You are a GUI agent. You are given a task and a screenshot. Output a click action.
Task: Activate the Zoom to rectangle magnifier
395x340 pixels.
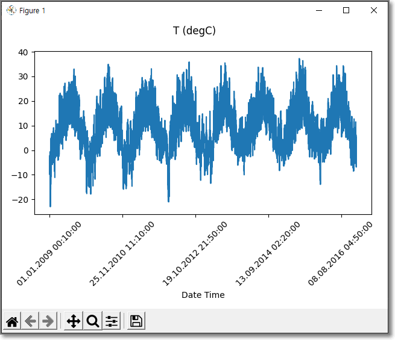[93, 321]
